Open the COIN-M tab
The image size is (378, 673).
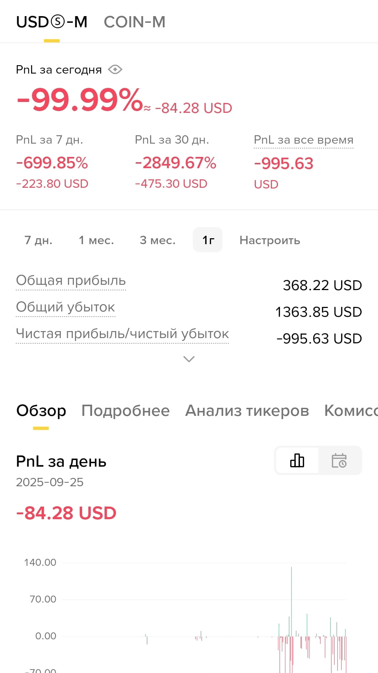coord(135,22)
